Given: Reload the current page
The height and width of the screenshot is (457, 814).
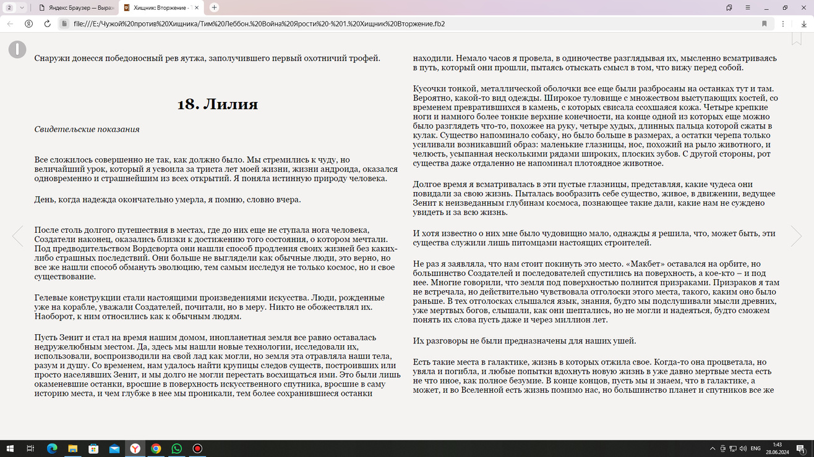Looking at the screenshot, I should [47, 23].
